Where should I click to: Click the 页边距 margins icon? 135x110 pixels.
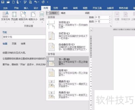(x=14, y=17)
